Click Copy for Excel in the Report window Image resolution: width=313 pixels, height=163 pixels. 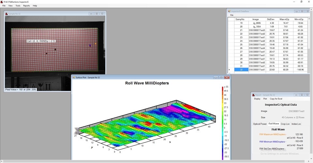pyautogui.click(x=276, y=98)
